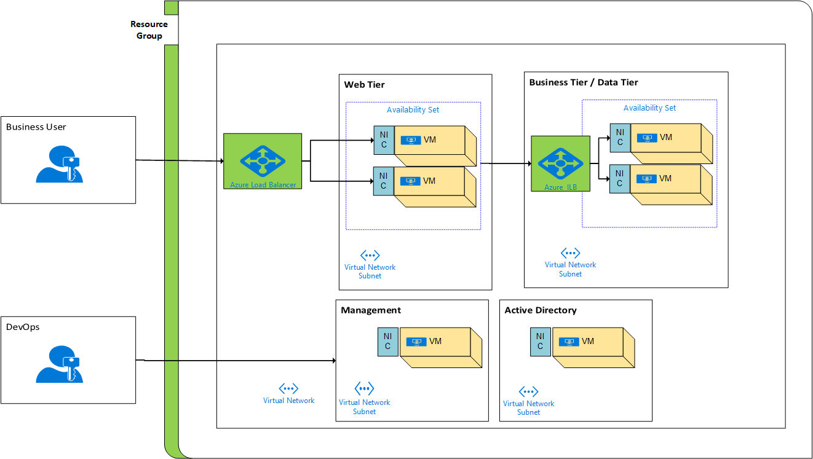Select the lower VM in Web Tier
The image size is (813, 459).
[435, 187]
